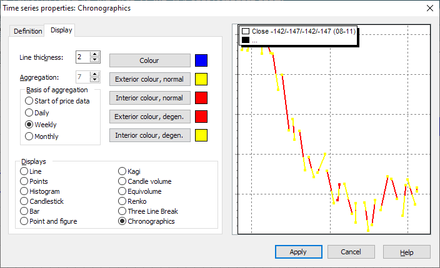Click red Interior colour normal swatch
This screenshot has height=268, width=440.
point(201,98)
